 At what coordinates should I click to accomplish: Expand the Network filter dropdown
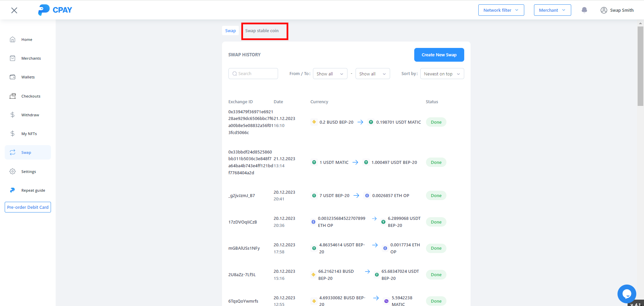point(501,10)
